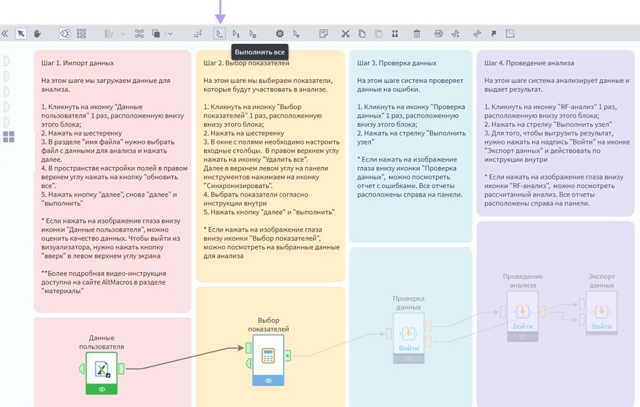Click "Войти" on the "Экспорт данных" node

tap(602, 327)
